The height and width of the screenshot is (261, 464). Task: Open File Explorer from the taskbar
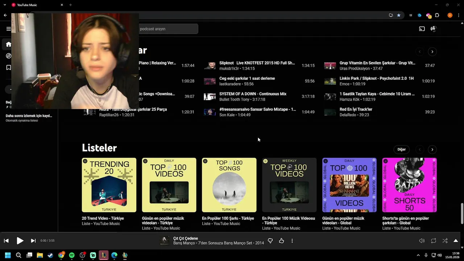tap(40, 255)
